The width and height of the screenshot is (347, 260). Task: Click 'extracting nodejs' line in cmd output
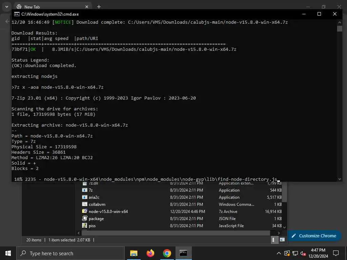coord(35,76)
